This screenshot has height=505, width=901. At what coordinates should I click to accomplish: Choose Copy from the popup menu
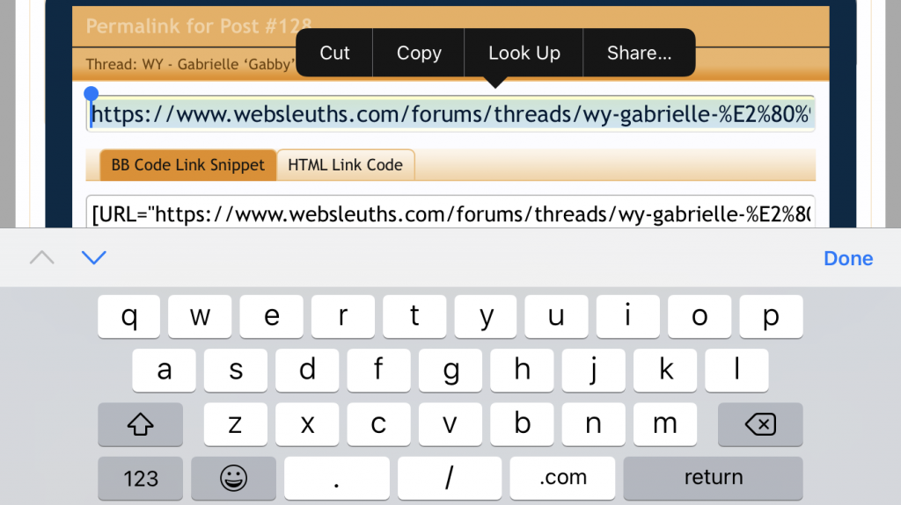coord(419,53)
